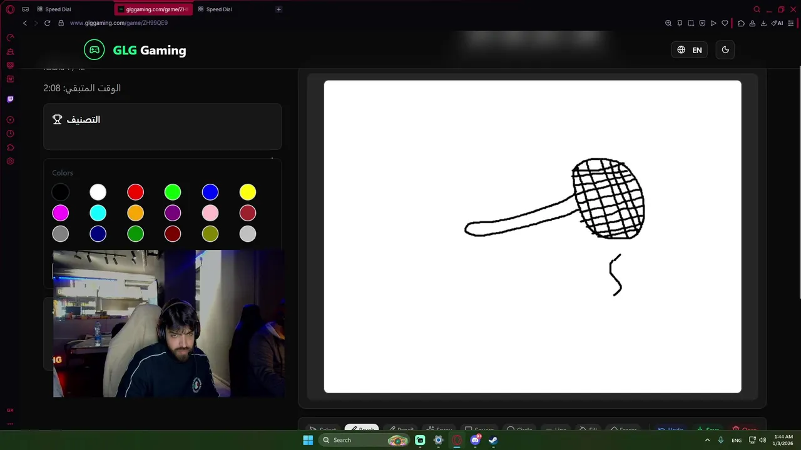This screenshot has height=450, width=801.
Task: Search tabs with the red magnifier icon
Action: pos(757,9)
